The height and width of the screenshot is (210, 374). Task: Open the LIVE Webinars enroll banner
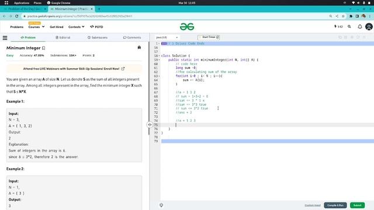point(74,69)
